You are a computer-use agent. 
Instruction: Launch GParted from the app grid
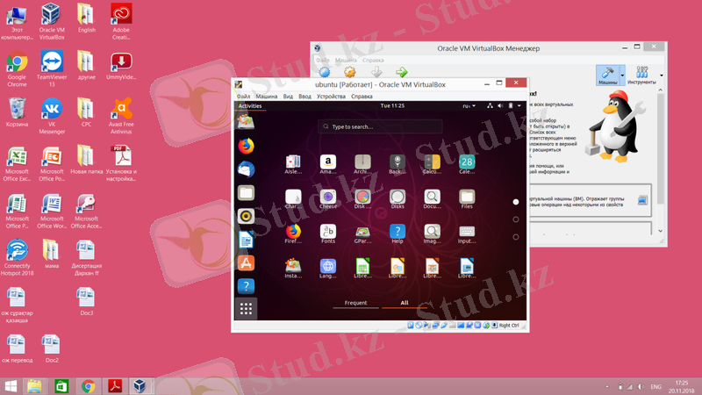click(362, 232)
